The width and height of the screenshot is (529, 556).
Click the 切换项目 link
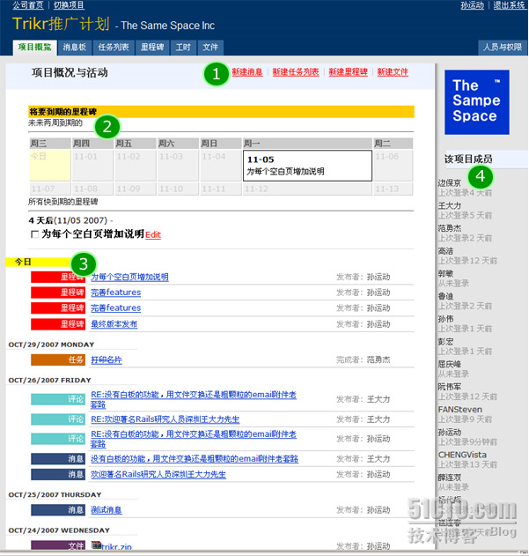click(x=69, y=5)
